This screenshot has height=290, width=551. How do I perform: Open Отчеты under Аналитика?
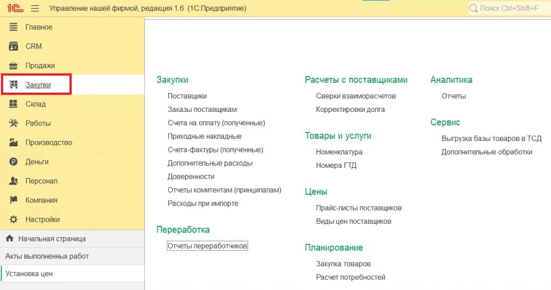tap(454, 96)
